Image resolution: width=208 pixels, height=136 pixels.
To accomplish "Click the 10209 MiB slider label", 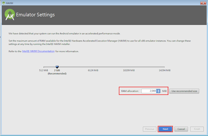I will [x=129, y=70].
